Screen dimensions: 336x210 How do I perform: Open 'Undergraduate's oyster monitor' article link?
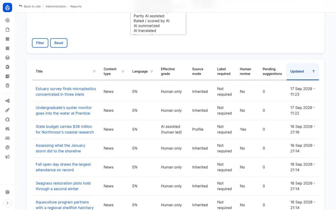pyautogui.click(x=64, y=110)
